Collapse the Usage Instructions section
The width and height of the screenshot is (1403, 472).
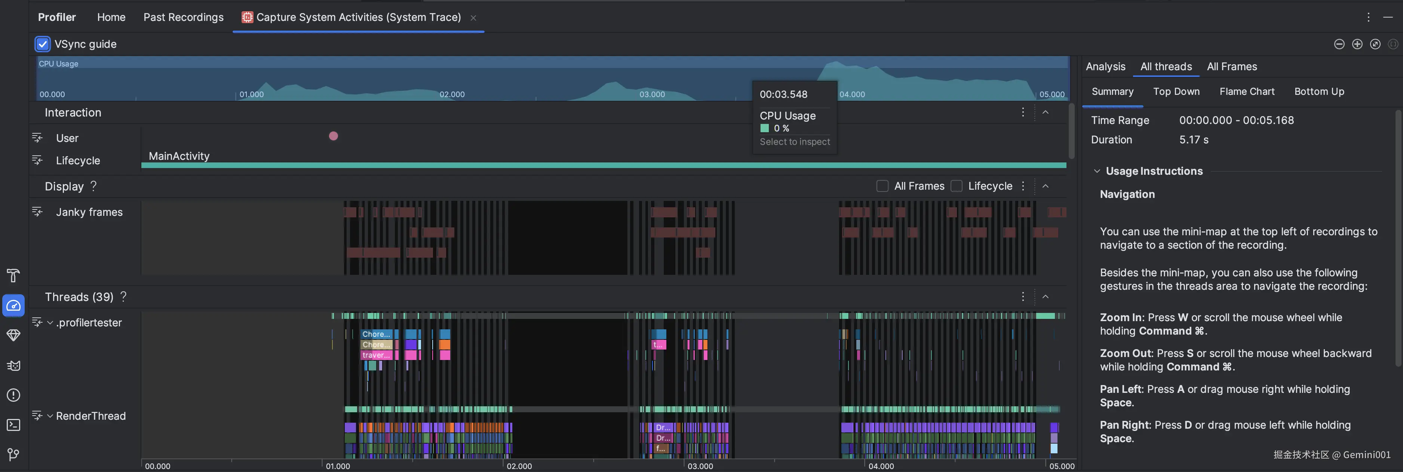pos(1097,171)
